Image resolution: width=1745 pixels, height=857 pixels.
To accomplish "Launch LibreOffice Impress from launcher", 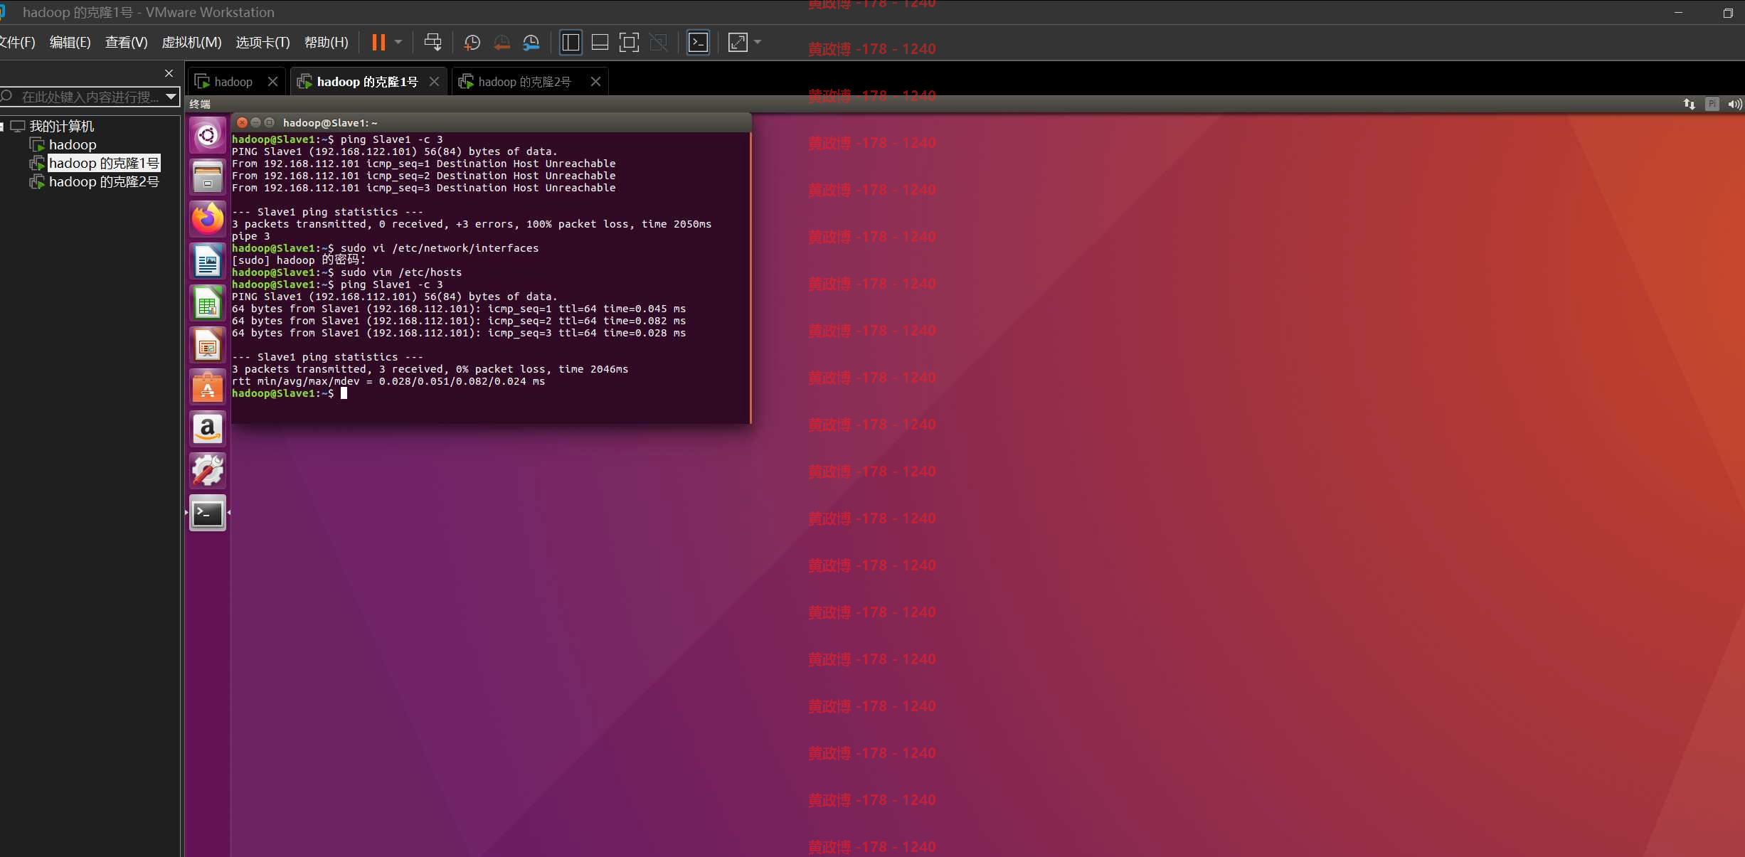I will 208,346.
